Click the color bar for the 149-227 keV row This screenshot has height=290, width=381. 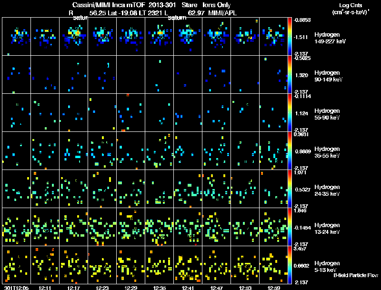click(x=290, y=37)
